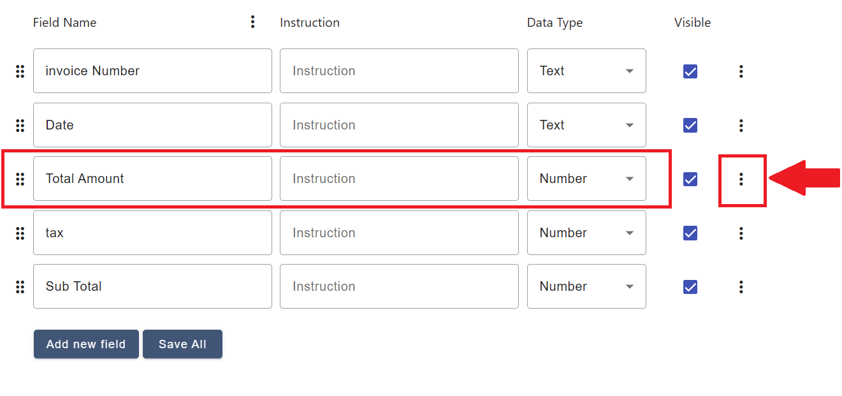Disable visibility for the tax field

point(690,233)
